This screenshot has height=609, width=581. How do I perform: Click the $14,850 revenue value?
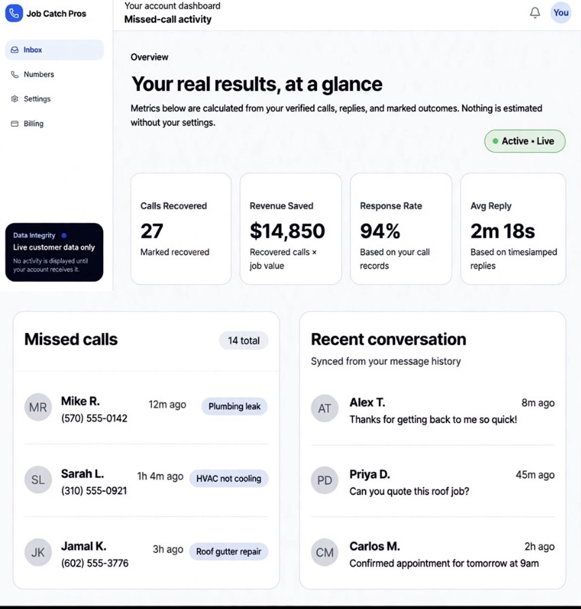point(287,231)
